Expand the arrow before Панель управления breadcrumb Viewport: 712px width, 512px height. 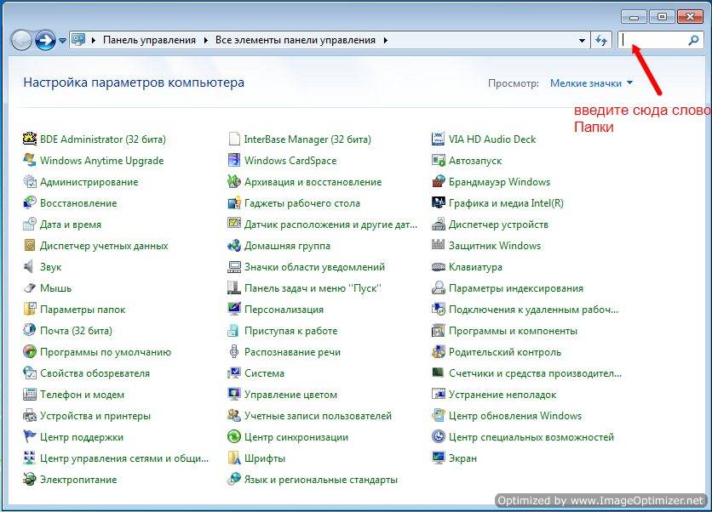(93, 40)
